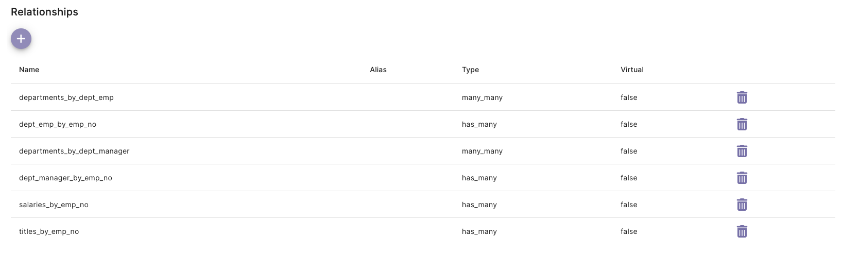Click many_many type of departments_by_dept_emp

point(482,97)
